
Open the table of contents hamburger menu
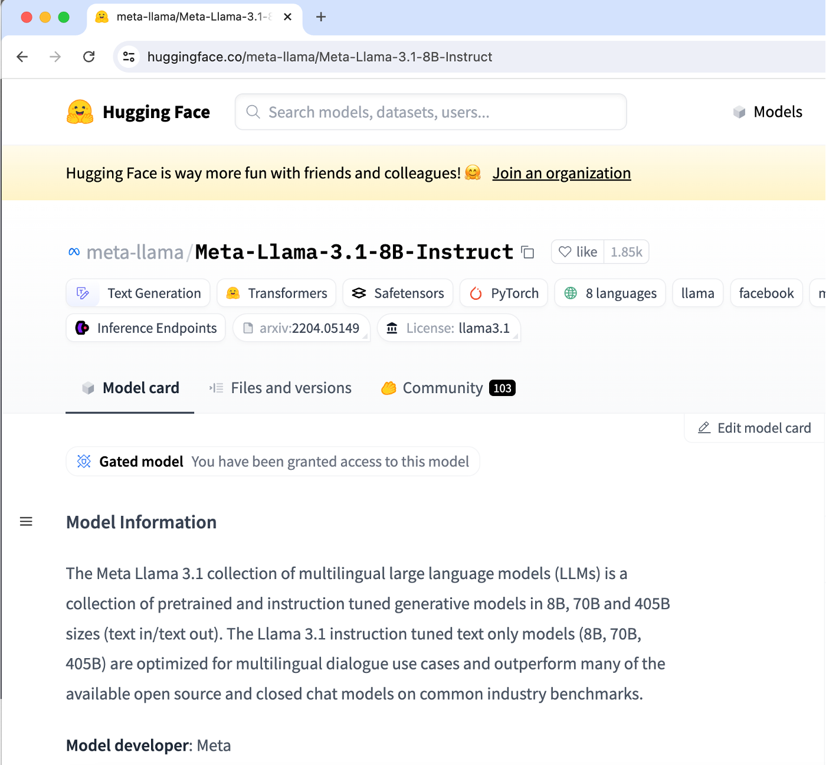(x=26, y=522)
